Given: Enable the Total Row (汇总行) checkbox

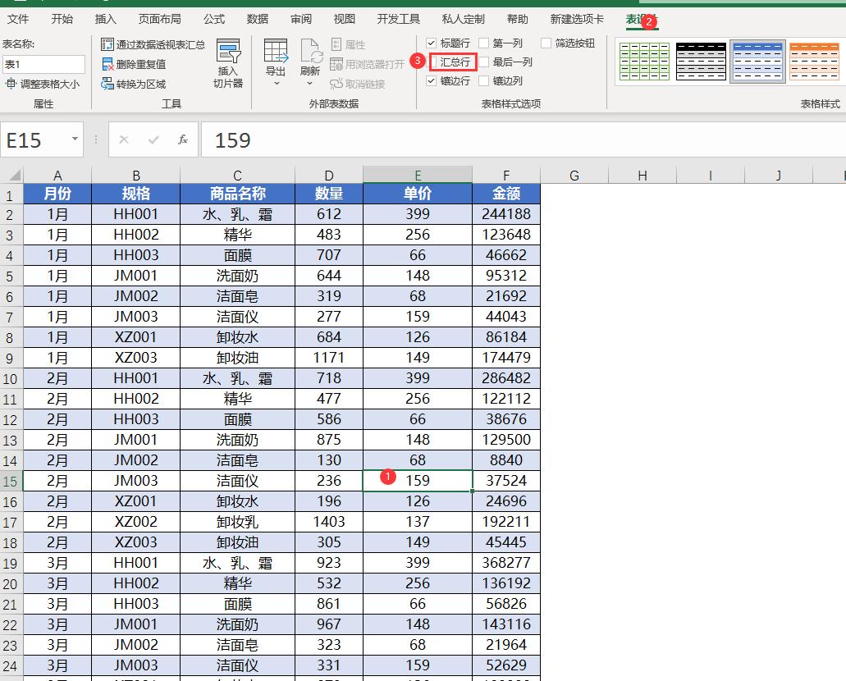Looking at the screenshot, I should click(x=433, y=62).
